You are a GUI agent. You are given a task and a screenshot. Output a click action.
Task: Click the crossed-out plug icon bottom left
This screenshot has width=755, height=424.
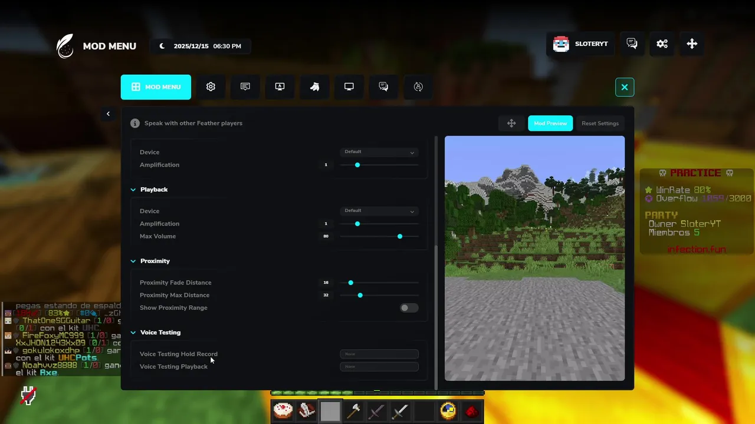point(28,396)
